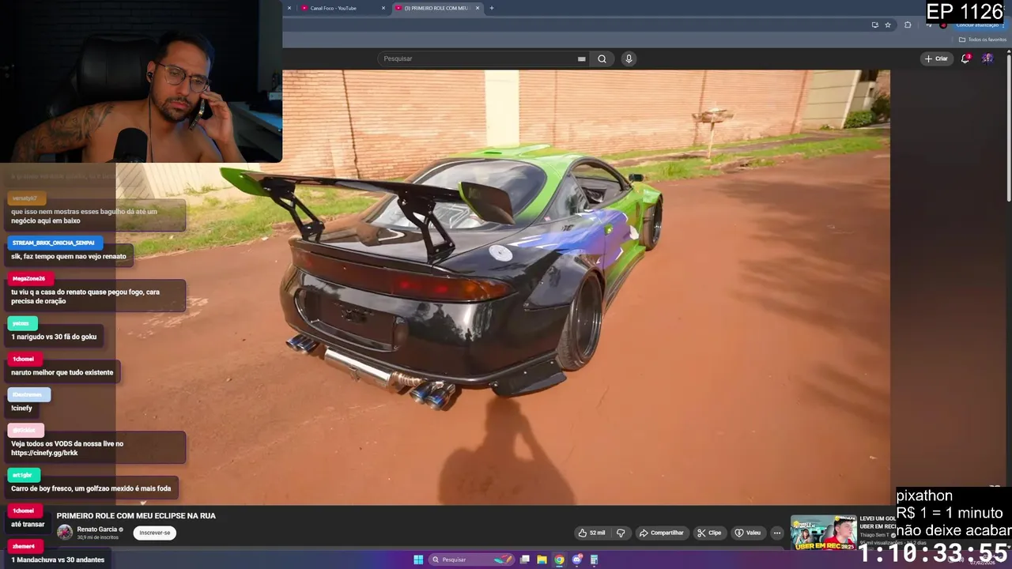1012x569 pixels.
Task: Open the Discord icon on the taskbar
Action: click(x=577, y=560)
